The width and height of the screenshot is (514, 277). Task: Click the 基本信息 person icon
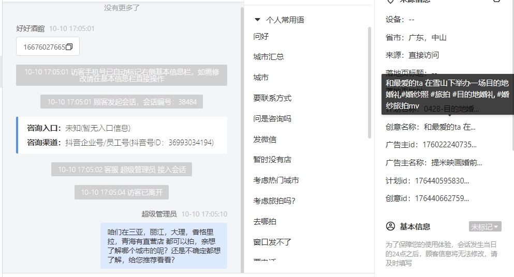pos(390,226)
